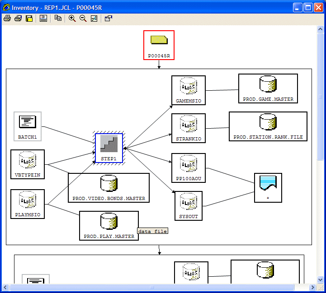Select the PROD.PLAY.MASTER data file node
Image resolution: width=326 pixels, height=293 pixels.
point(109,226)
